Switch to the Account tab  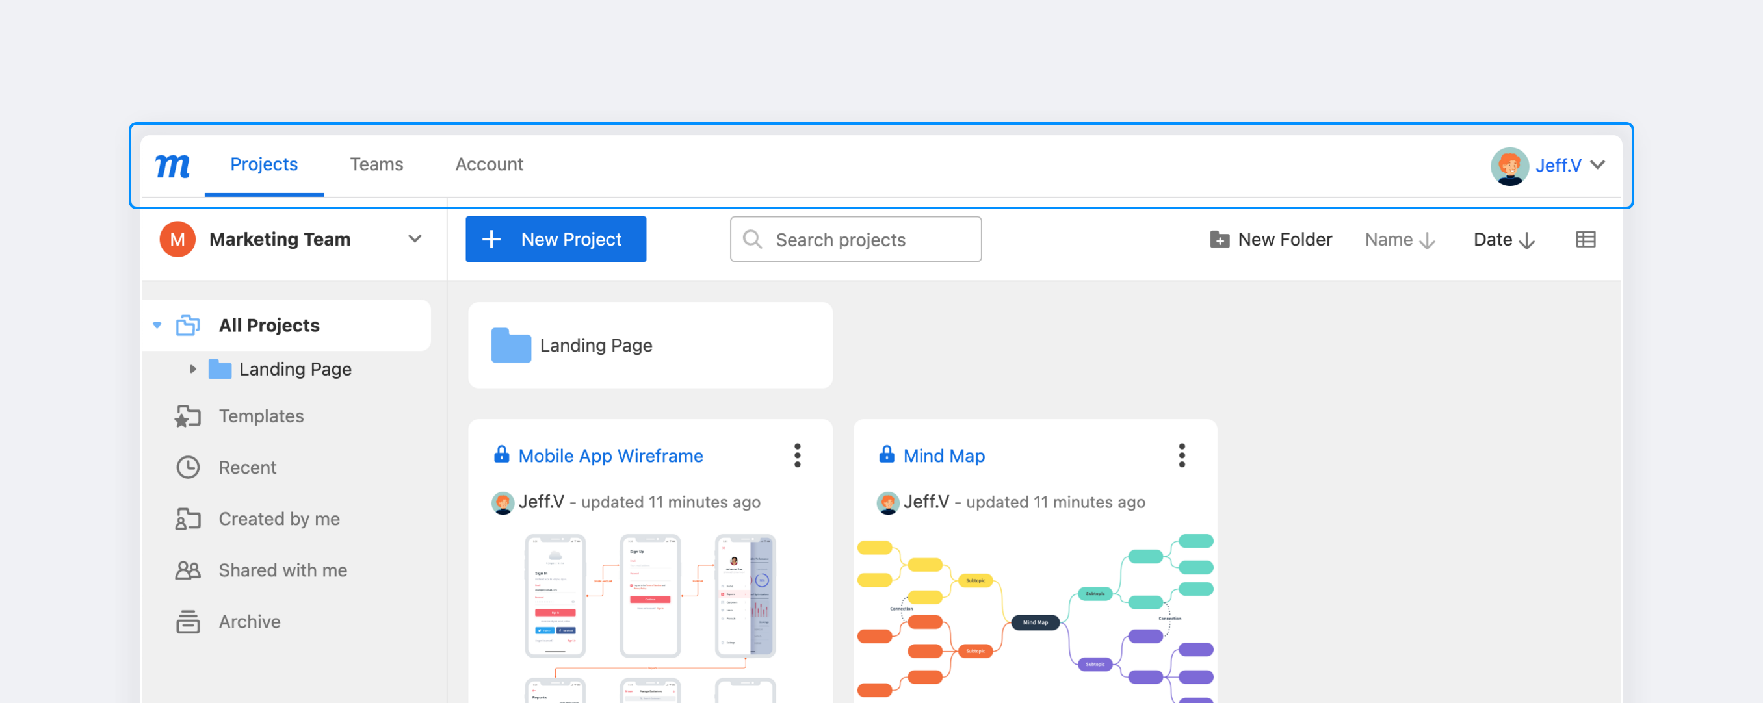pos(489,164)
